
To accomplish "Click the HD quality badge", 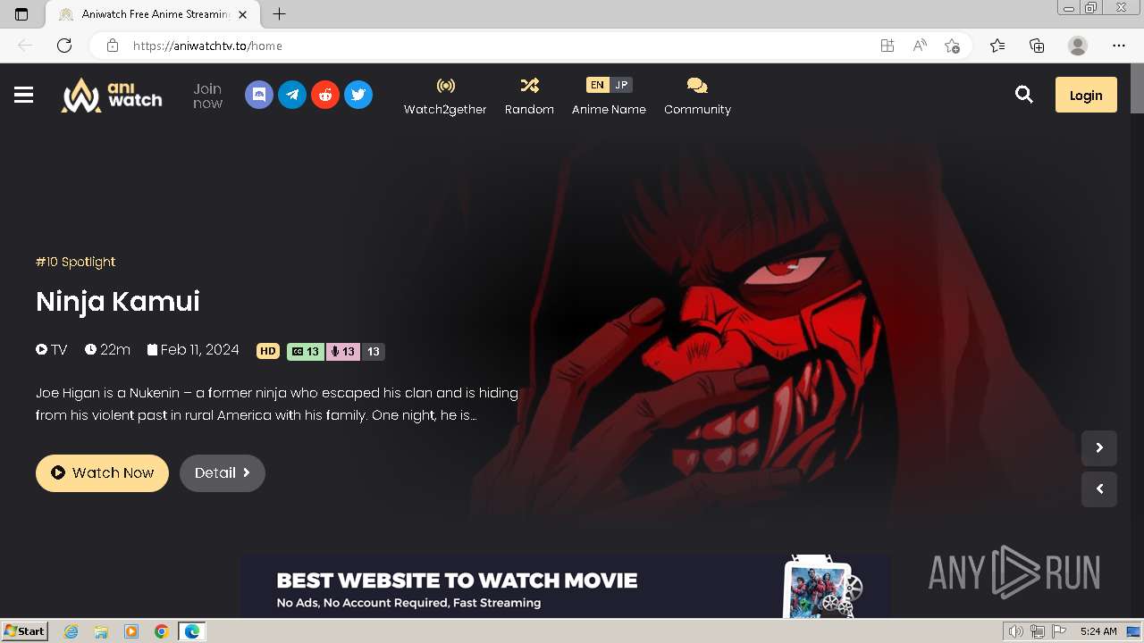I will [268, 351].
